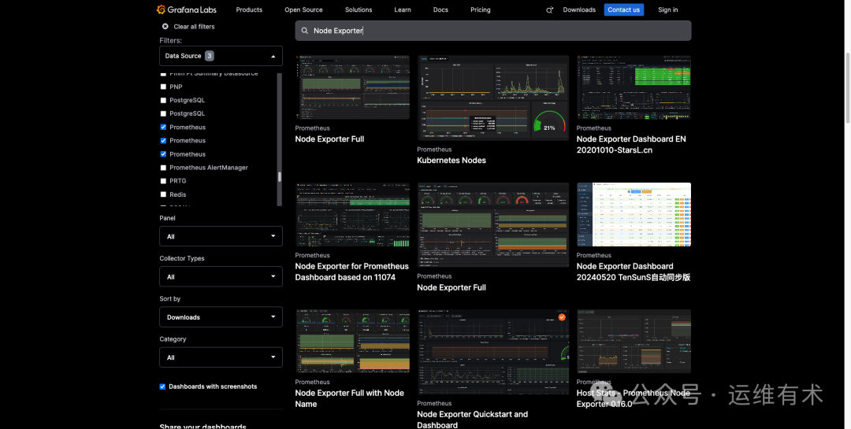Image resolution: width=851 pixels, height=429 pixels.
Task: Open the Category filter dropdown
Action: tap(221, 357)
